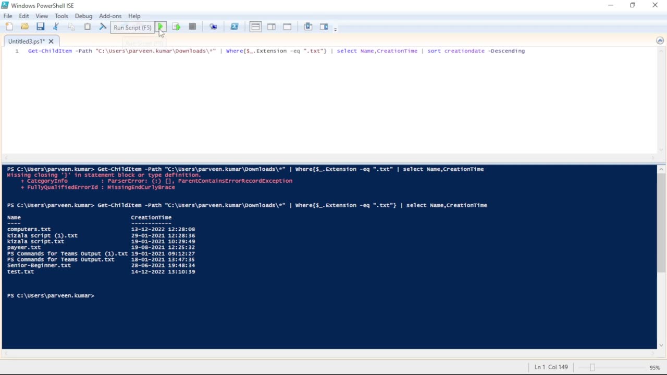Open the Help menu
The height and width of the screenshot is (375, 667).
134,16
